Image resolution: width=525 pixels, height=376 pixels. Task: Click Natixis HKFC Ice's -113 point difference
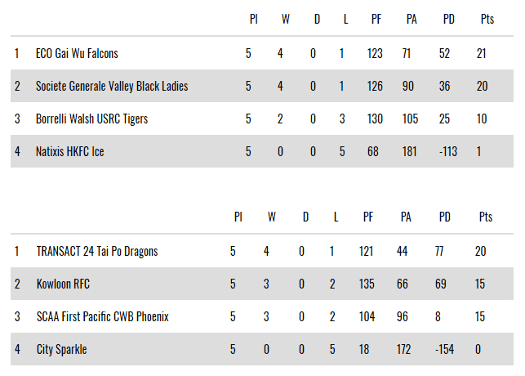click(x=448, y=152)
